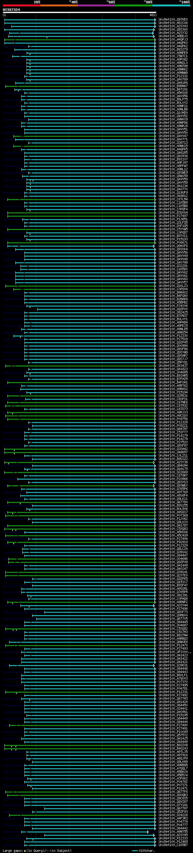Select hit label UniRef100_B9RN67

click(173, 86)
